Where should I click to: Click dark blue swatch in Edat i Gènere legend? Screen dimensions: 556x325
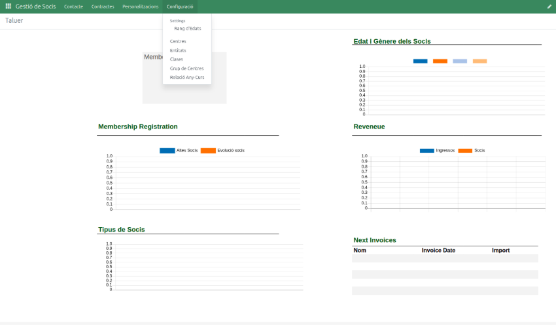pyautogui.click(x=420, y=61)
